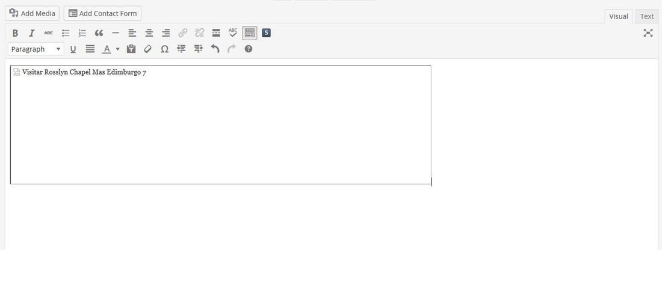662x305 pixels.
Task: Toggle bold formatting
Action: pyautogui.click(x=15, y=33)
